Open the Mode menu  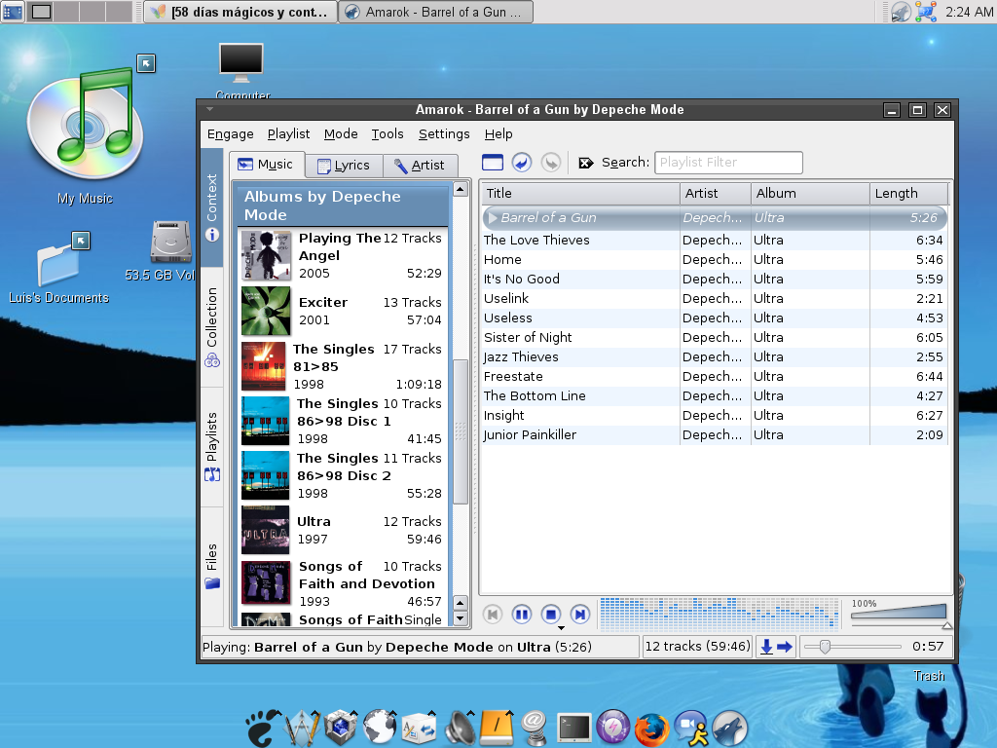[x=341, y=134]
